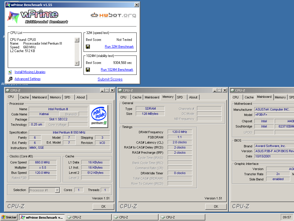294x221 pixels.
Task: Select Cache tab in second CPU-Z window
Action: point(137,97)
